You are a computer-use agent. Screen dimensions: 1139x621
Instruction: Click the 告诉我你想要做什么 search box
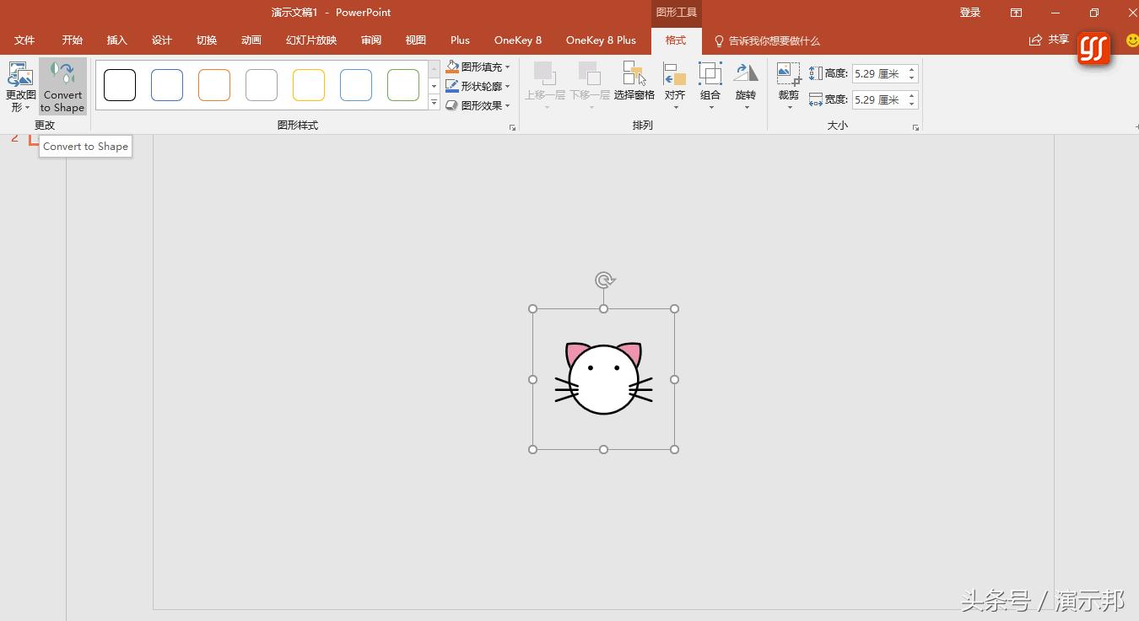773,40
